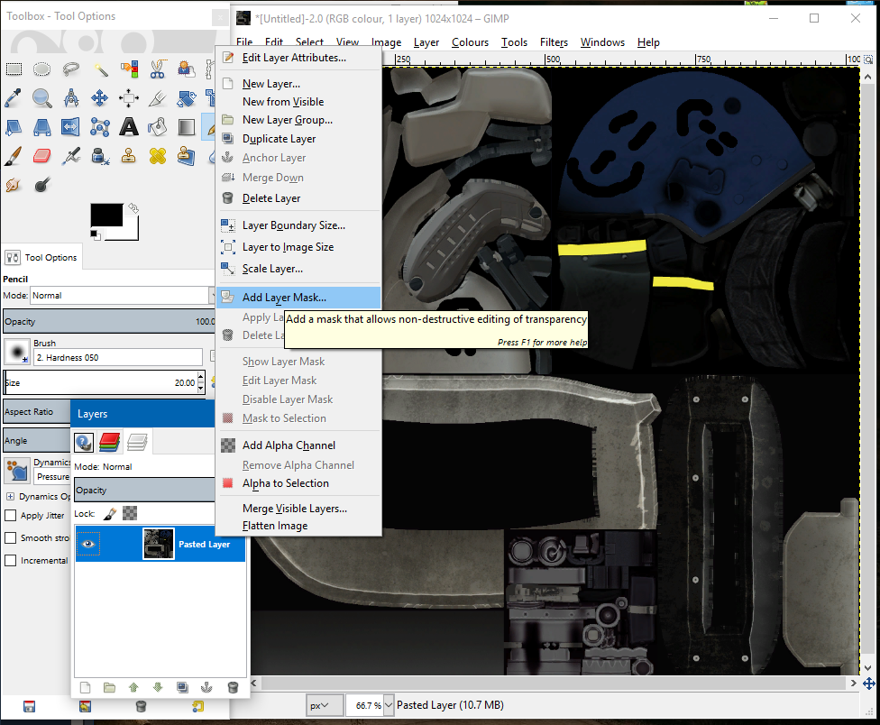Expand Dynamics Options section
Viewport: 880px width, 725px height.
(10, 497)
